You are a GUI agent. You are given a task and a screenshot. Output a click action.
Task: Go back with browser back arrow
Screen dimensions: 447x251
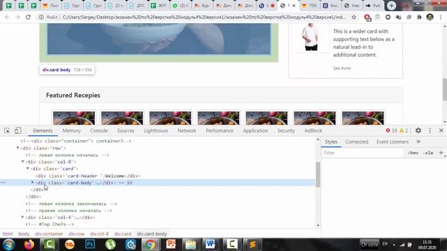coord(7,17)
